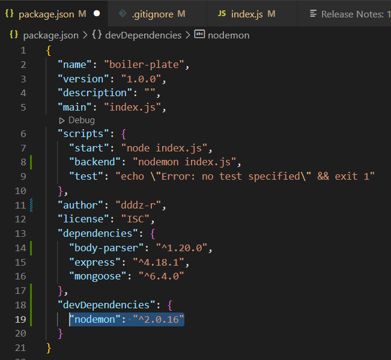This screenshot has width=391, height=360.
Task: Click the "author" key
Action: [80, 206]
